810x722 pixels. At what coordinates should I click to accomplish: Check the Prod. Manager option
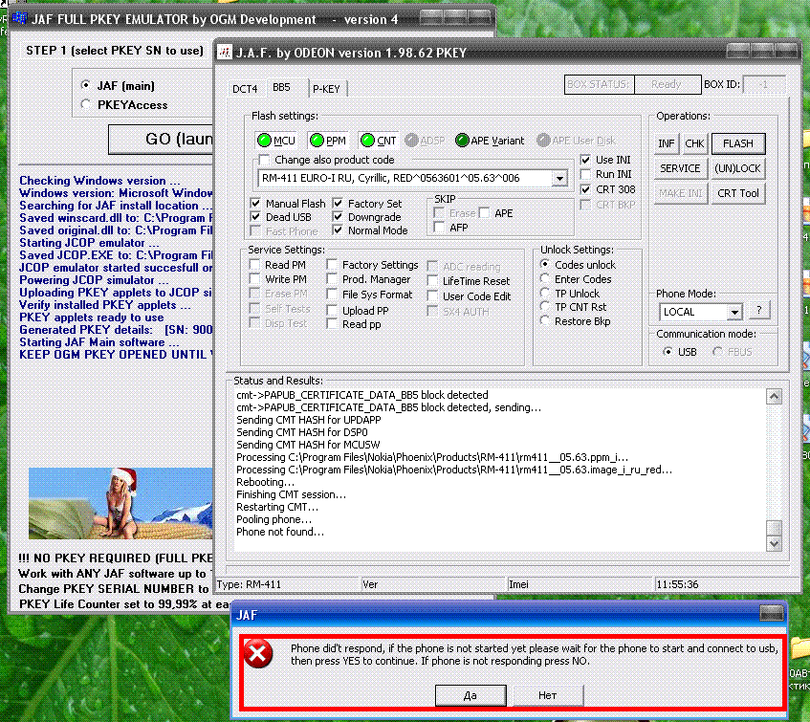332,279
